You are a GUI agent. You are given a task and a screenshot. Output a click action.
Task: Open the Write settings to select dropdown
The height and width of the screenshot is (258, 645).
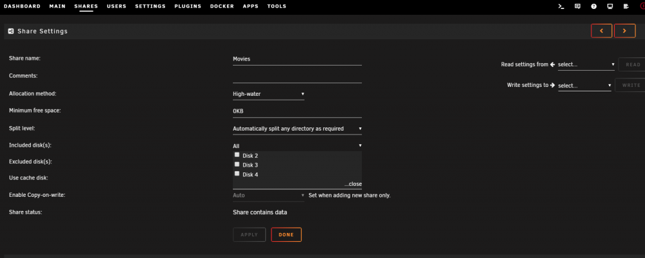click(x=584, y=86)
